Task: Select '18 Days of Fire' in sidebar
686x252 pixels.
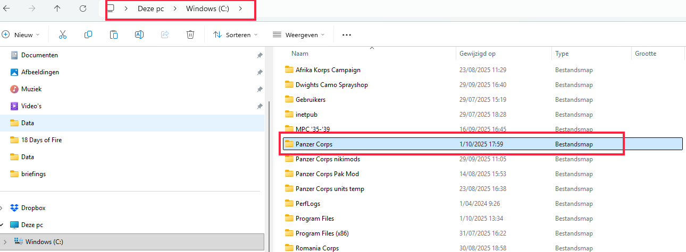Action: (x=41, y=140)
